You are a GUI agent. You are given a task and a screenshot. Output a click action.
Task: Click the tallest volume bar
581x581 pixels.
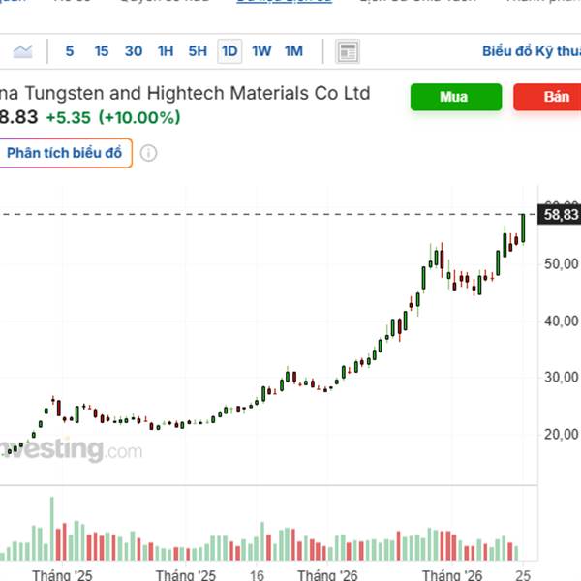click(x=52, y=529)
